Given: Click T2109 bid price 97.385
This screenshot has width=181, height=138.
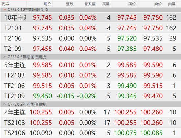Looking at the screenshot, I should 127,49.
